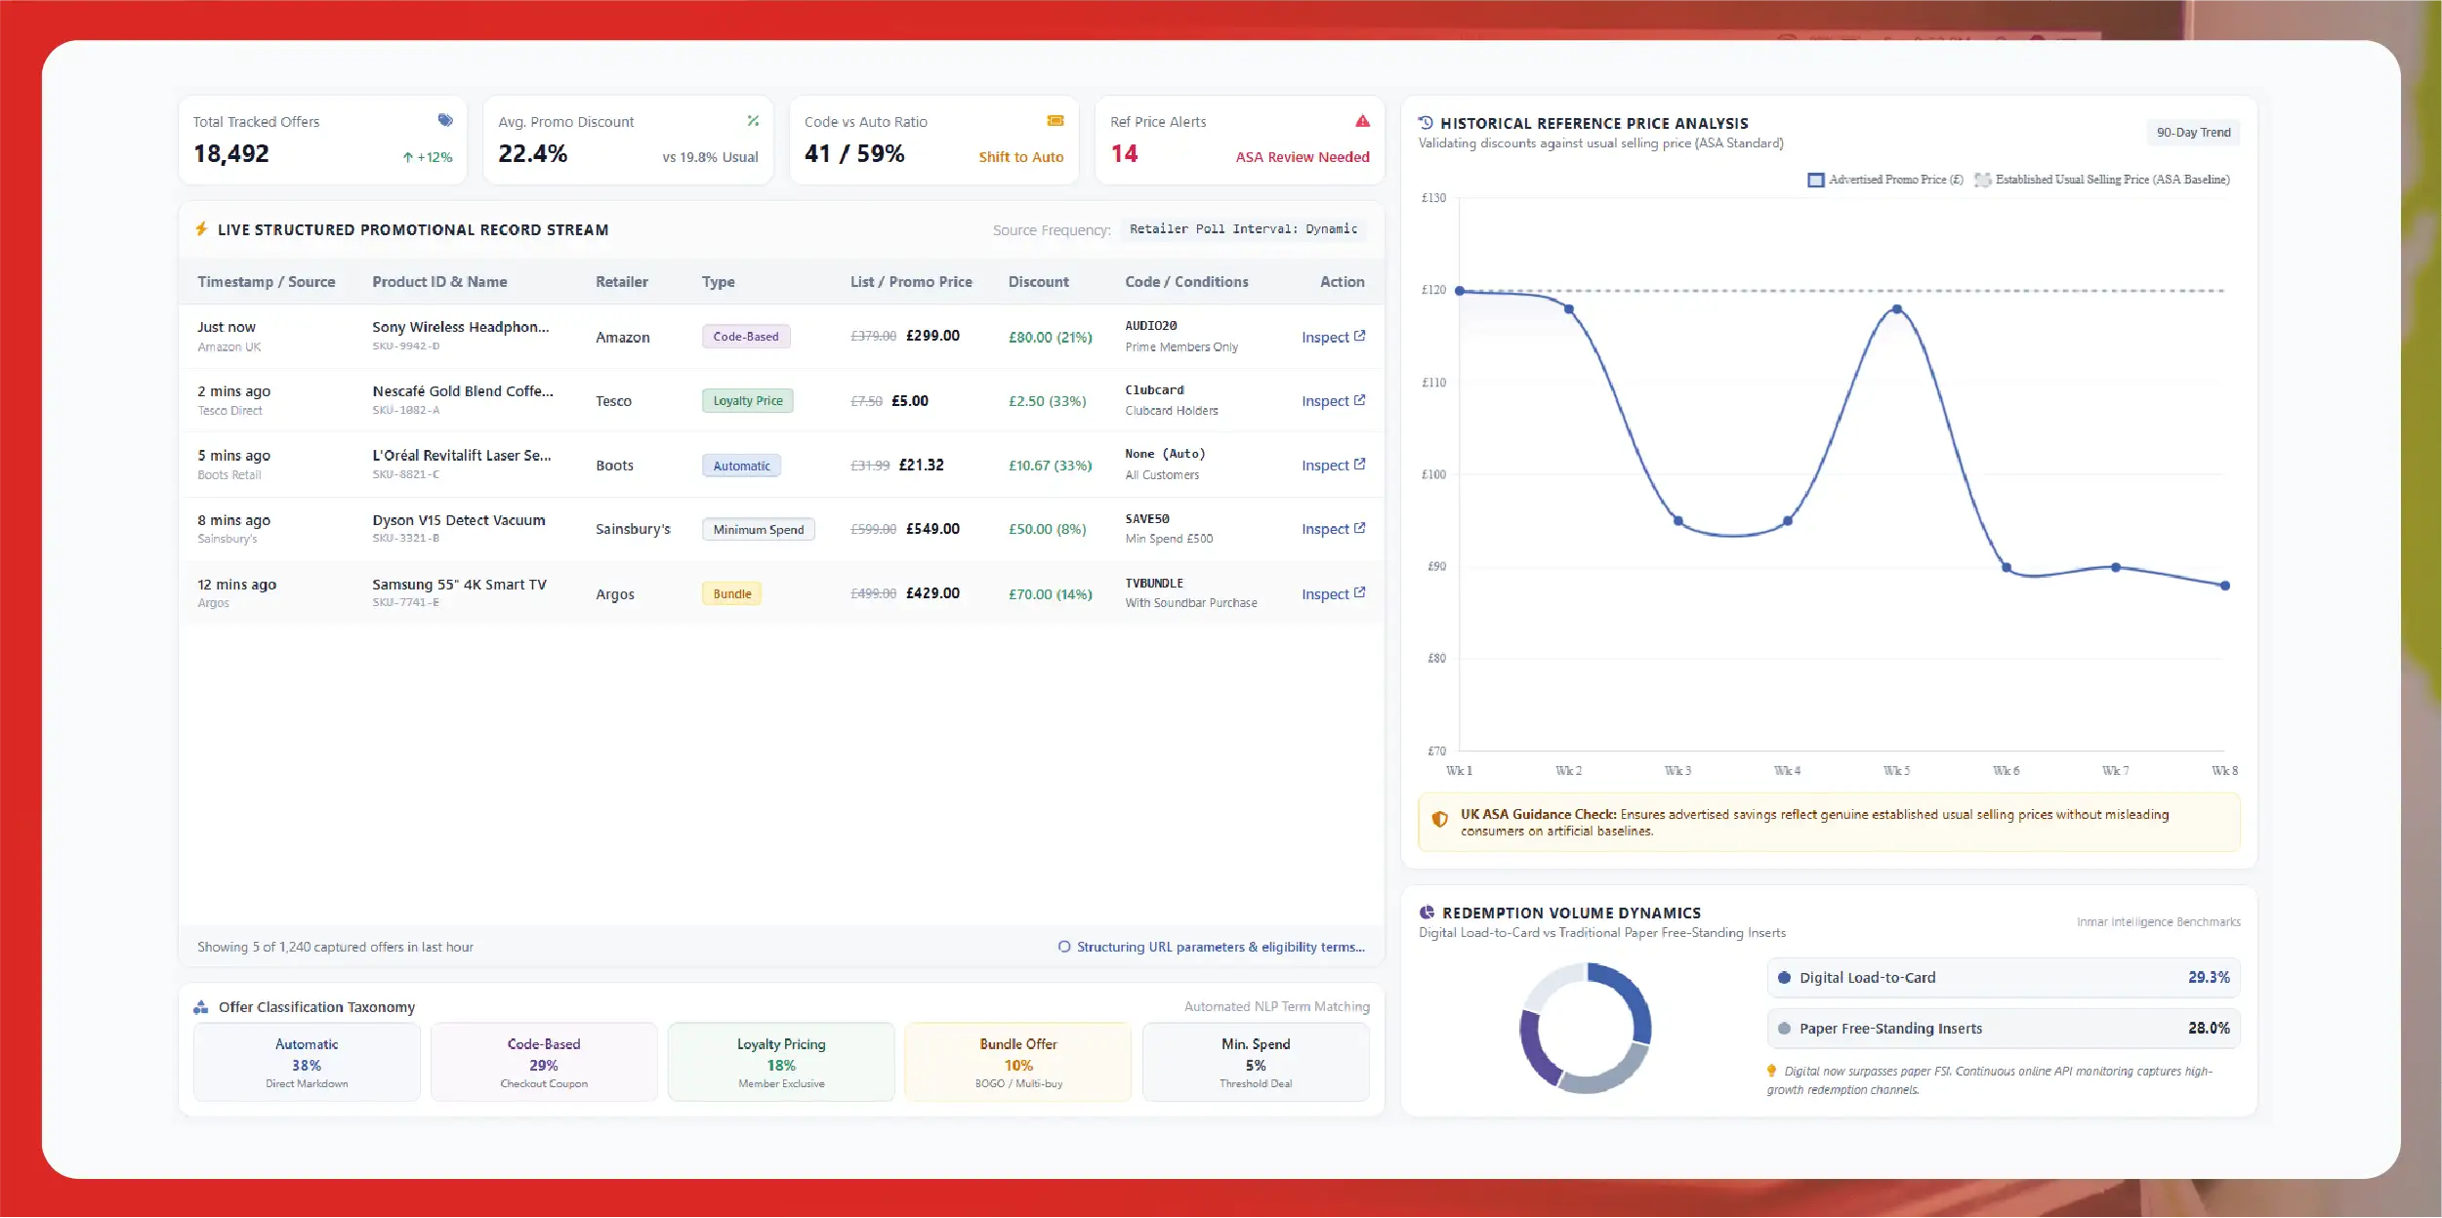
Task: Select the Bundle Offer 10% taxonomy card
Action: point(1018,1063)
